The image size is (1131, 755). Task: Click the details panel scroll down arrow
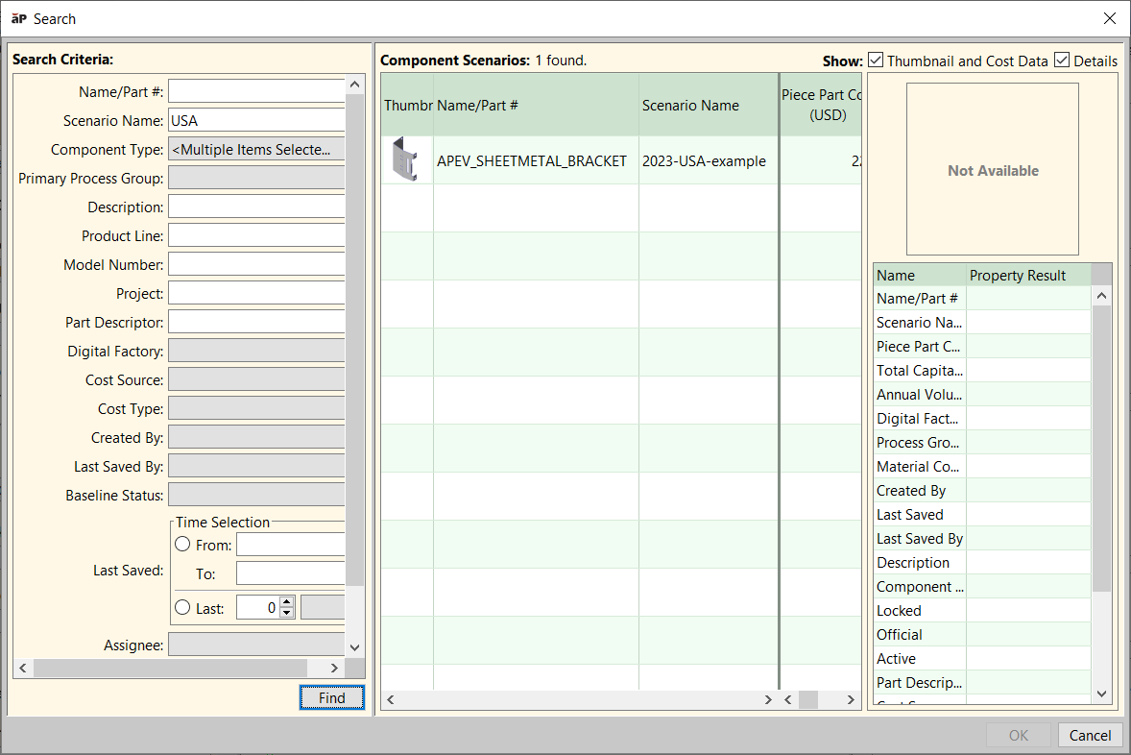(1101, 694)
